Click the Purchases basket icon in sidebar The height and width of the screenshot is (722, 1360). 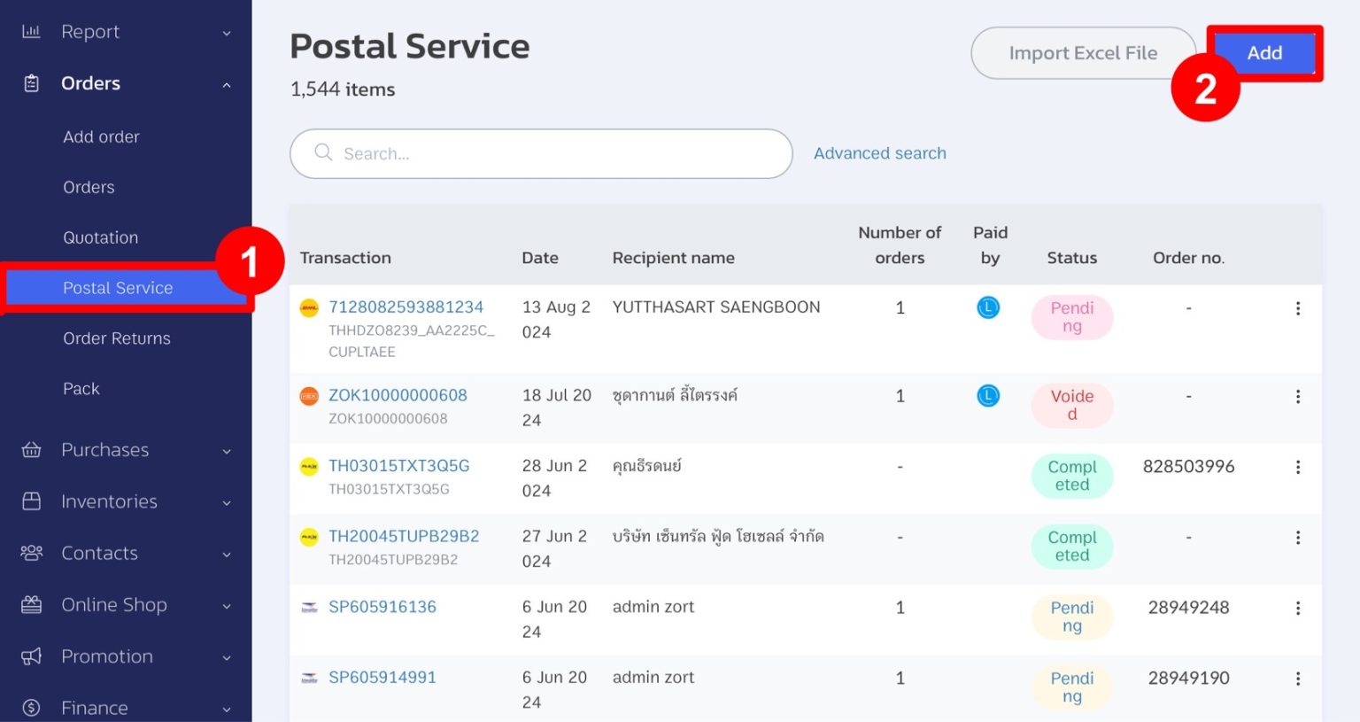[31, 450]
